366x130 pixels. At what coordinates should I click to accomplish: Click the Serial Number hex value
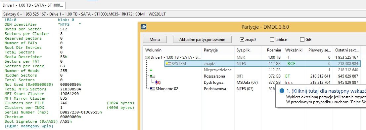click(x=81, y=112)
